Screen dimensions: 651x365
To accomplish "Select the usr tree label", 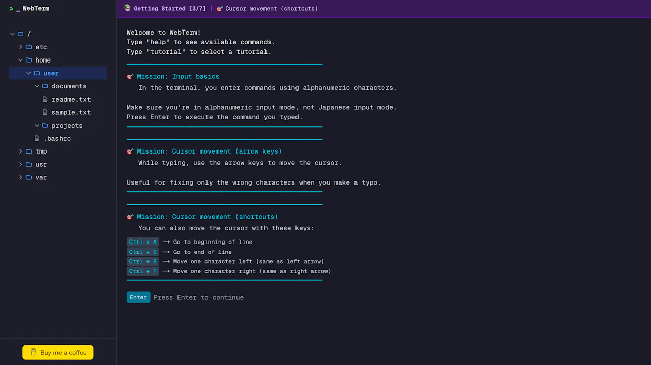I will (x=41, y=165).
